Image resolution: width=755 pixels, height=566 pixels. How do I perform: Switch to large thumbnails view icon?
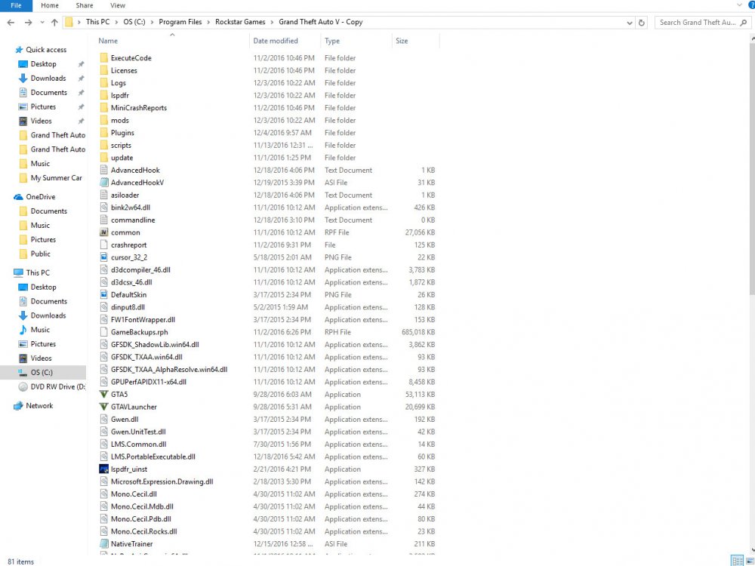(x=750, y=561)
